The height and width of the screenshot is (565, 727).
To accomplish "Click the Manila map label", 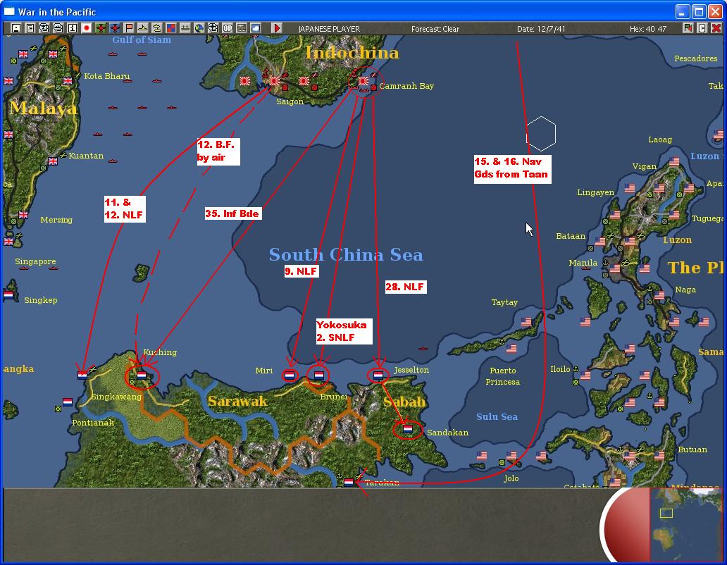I will [583, 263].
